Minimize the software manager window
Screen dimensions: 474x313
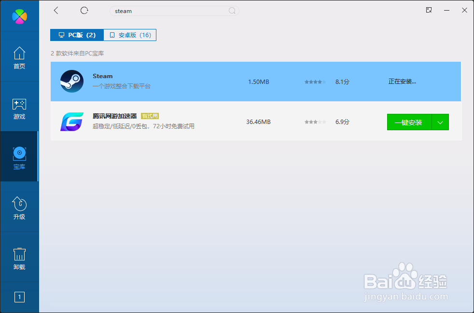click(x=446, y=10)
